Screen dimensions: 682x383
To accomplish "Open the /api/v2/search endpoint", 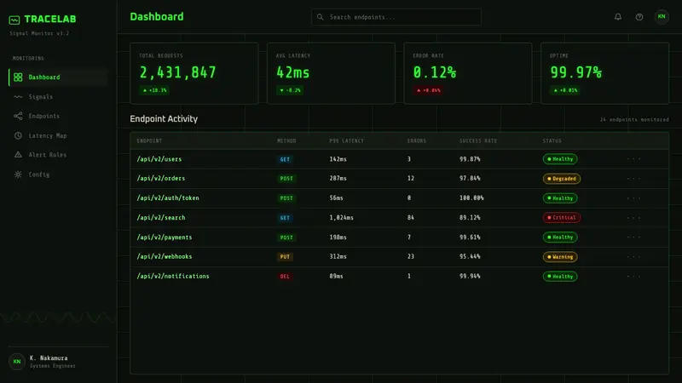I will pyautogui.click(x=161, y=218).
